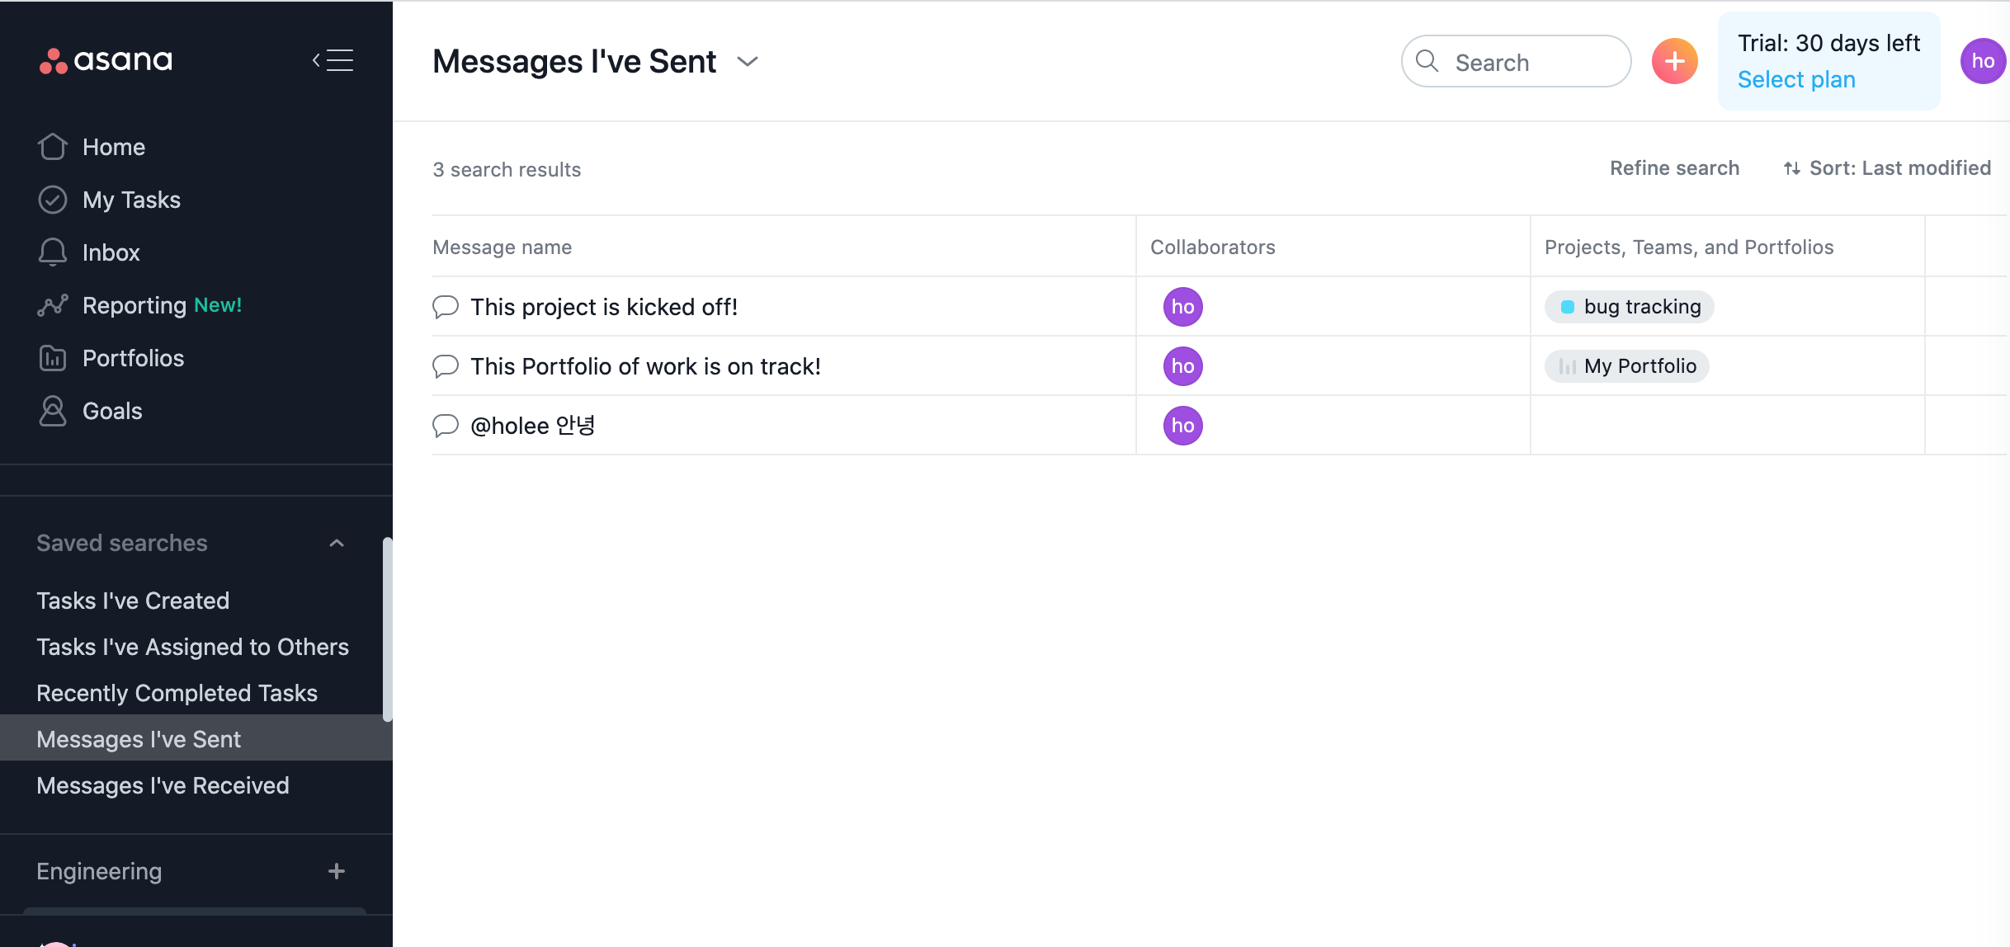The width and height of the screenshot is (2010, 947).
Task: Click the Select plan link
Action: click(x=1796, y=79)
